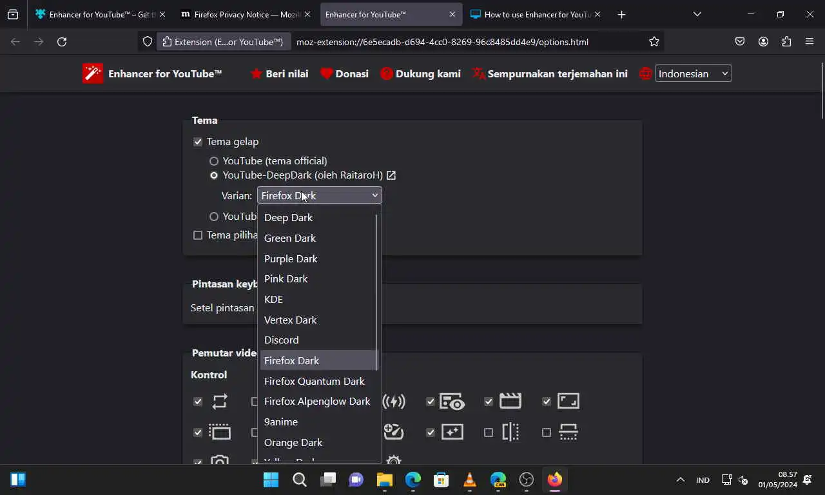Open external link icon next to RaitaroH
This screenshot has height=495, width=825.
coord(391,175)
